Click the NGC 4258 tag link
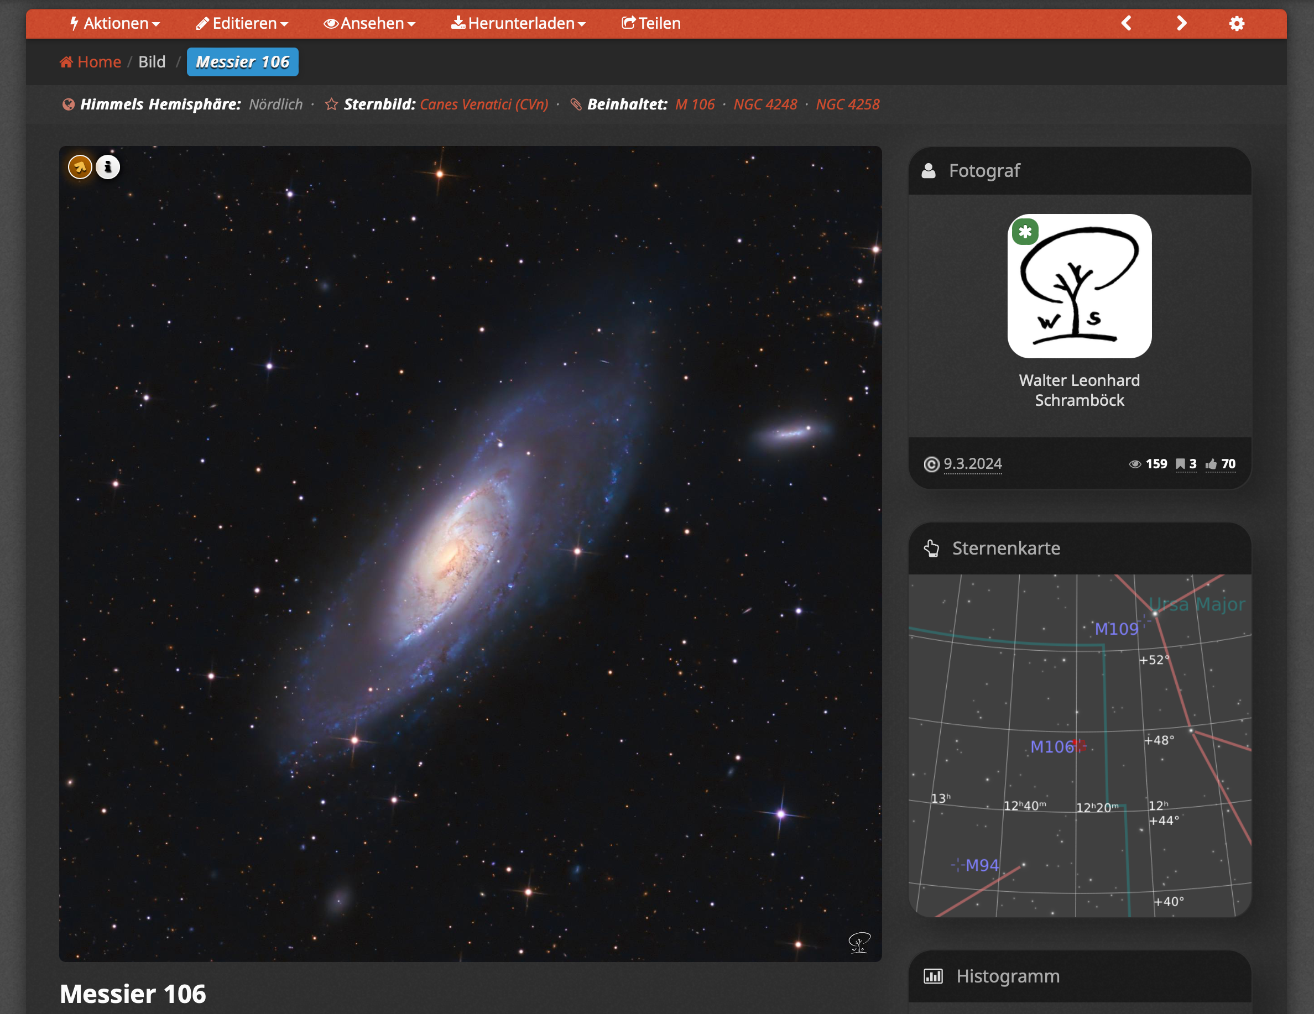The height and width of the screenshot is (1014, 1314). click(847, 104)
